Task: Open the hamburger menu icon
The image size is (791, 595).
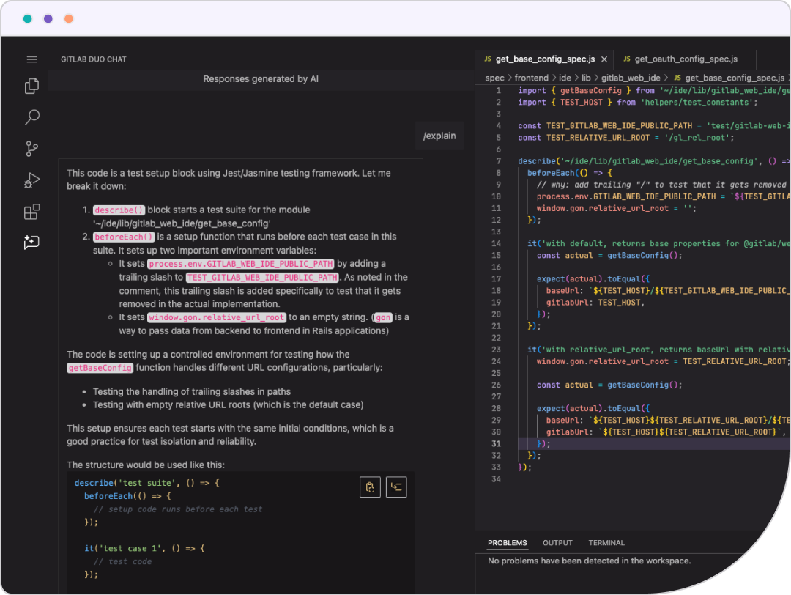Action: click(31, 59)
